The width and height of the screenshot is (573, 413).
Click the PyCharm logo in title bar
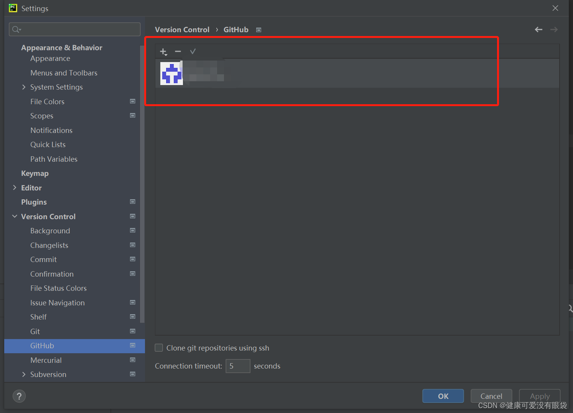(x=13, y=8)
